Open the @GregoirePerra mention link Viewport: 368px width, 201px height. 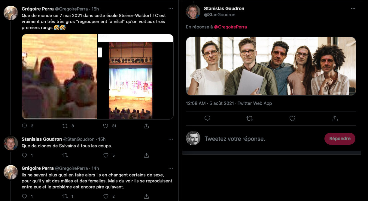click(x=230, y=27)
